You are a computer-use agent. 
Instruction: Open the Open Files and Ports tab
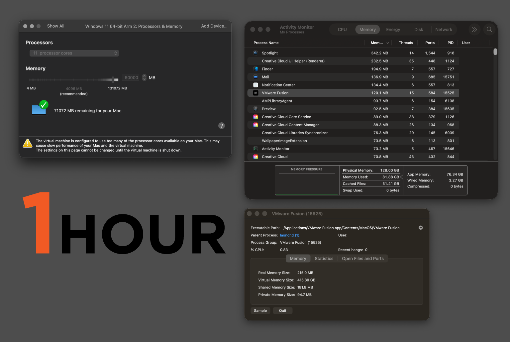[363, 259]
